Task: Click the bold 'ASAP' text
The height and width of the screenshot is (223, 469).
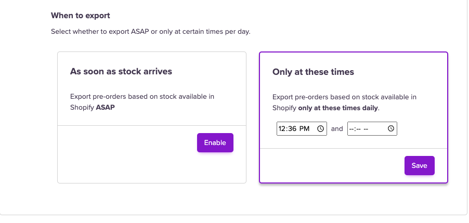Action: click(x=105, y=108)
